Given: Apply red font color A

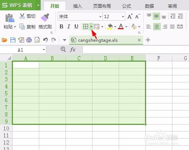Looking at the screenshot, I should (121, 26).
